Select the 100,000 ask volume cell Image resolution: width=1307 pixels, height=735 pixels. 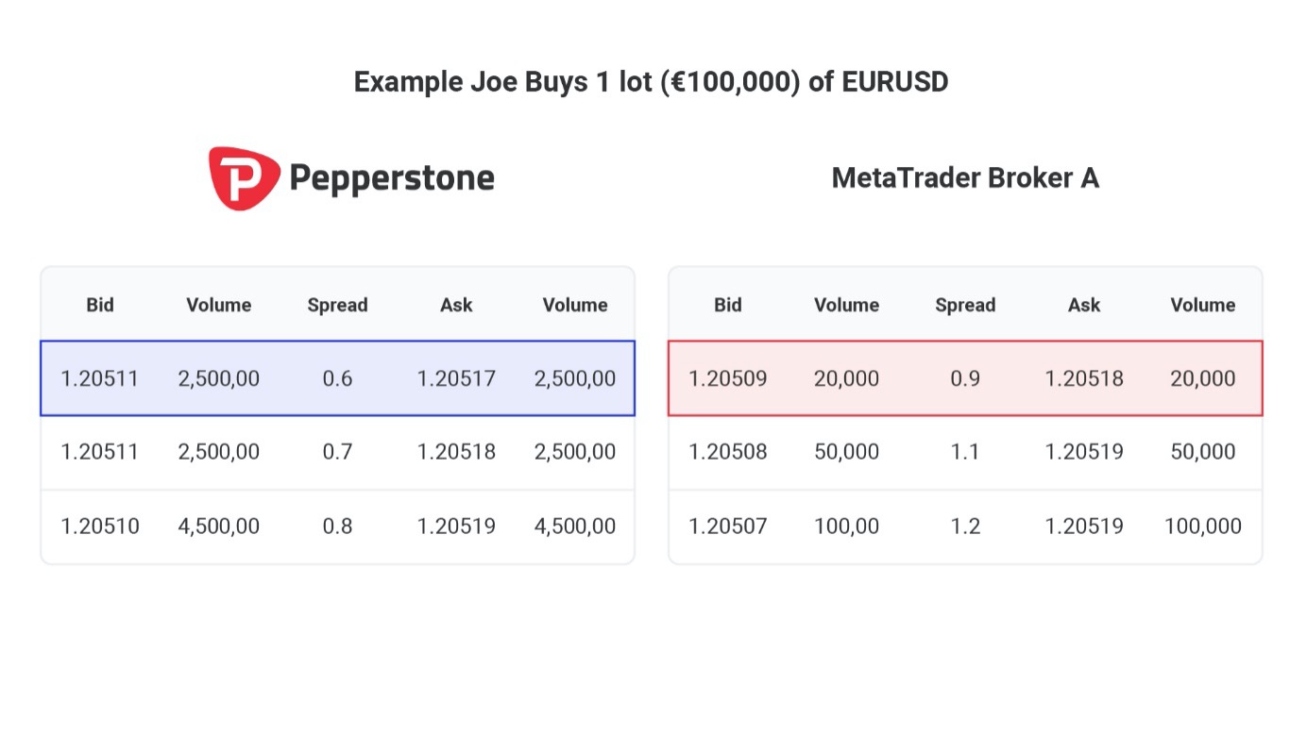pyautogui.click(x=1203, y=526)
